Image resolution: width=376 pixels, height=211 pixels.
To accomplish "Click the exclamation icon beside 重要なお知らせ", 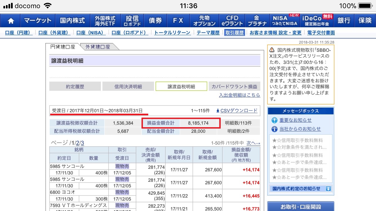I will pyautogui.click(x=274, y=120).
